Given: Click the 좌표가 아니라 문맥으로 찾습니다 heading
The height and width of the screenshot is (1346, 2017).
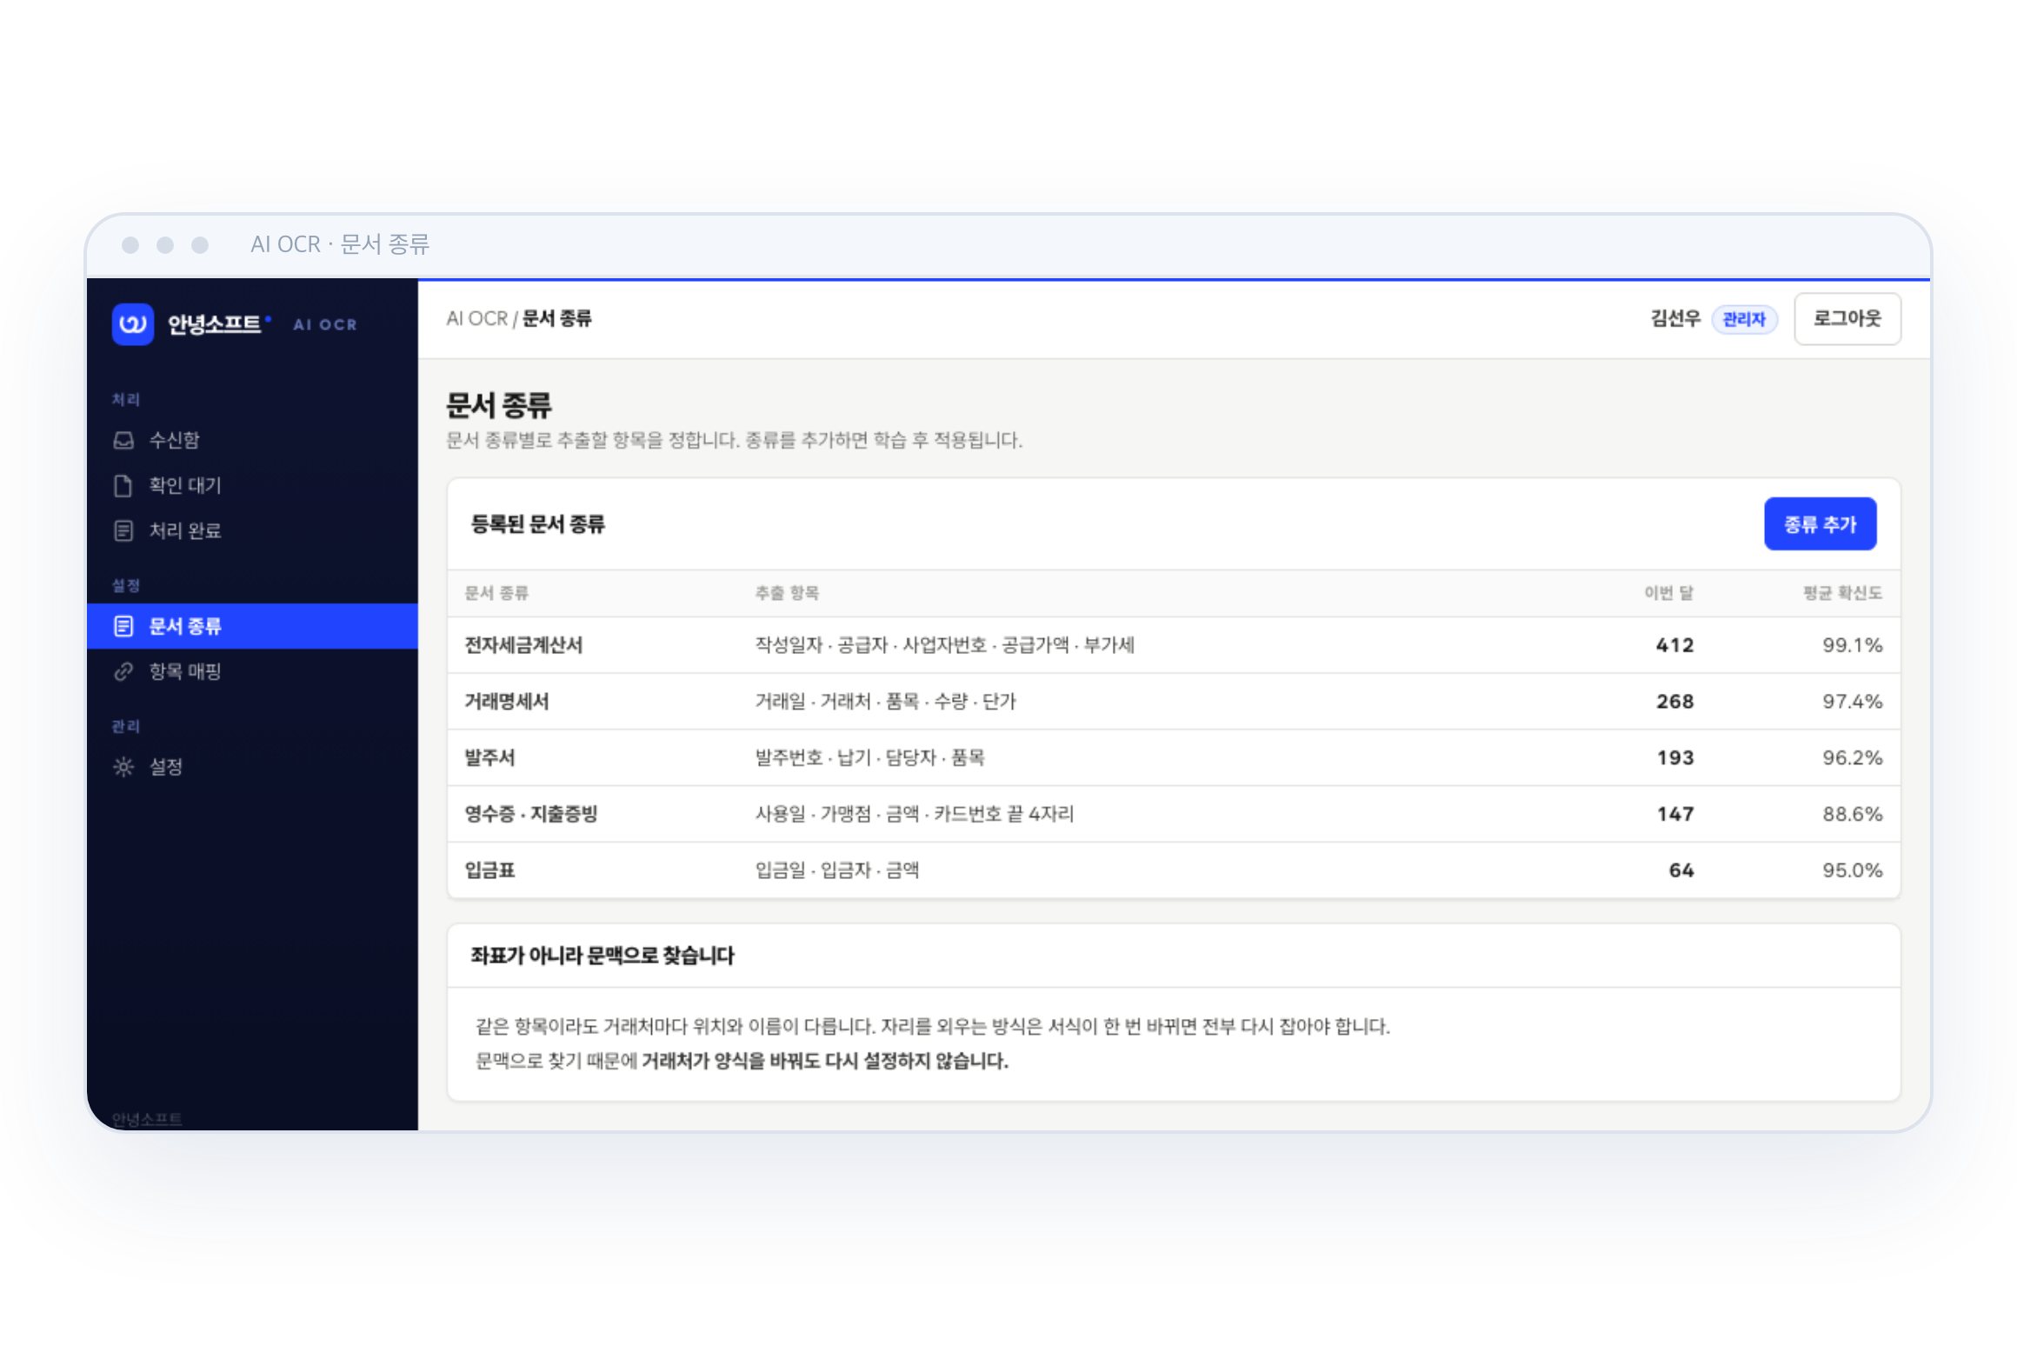Looking at the screenshot, I should point(602,956).
